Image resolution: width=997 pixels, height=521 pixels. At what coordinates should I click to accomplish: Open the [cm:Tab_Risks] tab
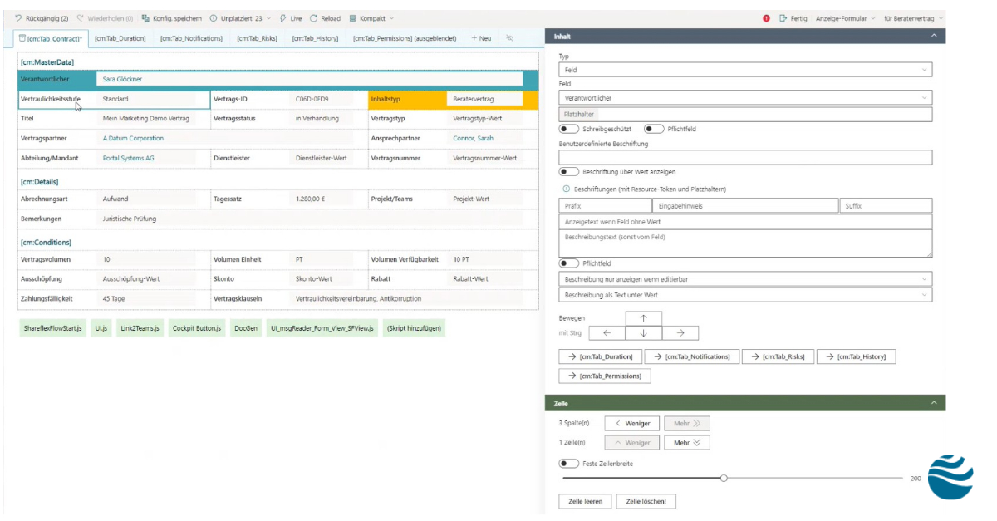click(258, 37)
